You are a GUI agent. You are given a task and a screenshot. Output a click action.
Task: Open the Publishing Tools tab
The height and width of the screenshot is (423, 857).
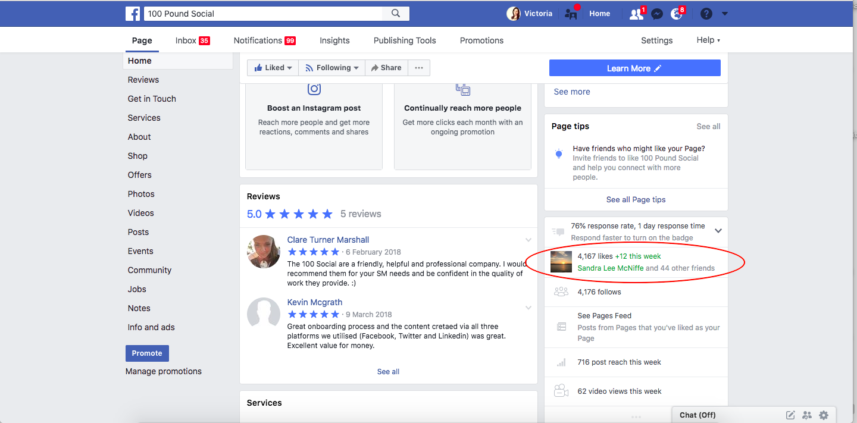[405, 40]
